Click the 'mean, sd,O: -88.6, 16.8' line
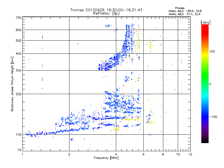 [185, 11]
